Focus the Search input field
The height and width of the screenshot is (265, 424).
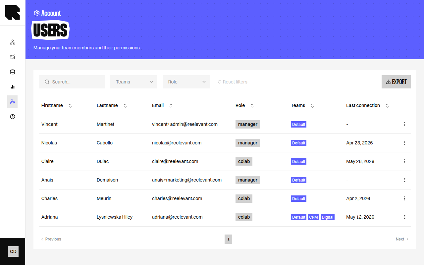click(x=72, y=82)
